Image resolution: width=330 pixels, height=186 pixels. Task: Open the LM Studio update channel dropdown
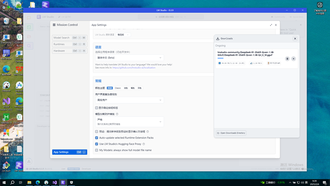tap(123, 35)
